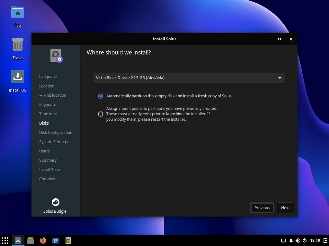This screenshot has width=329, height=246.
Task: Select the Location step in sidebar
Action: 47,86
